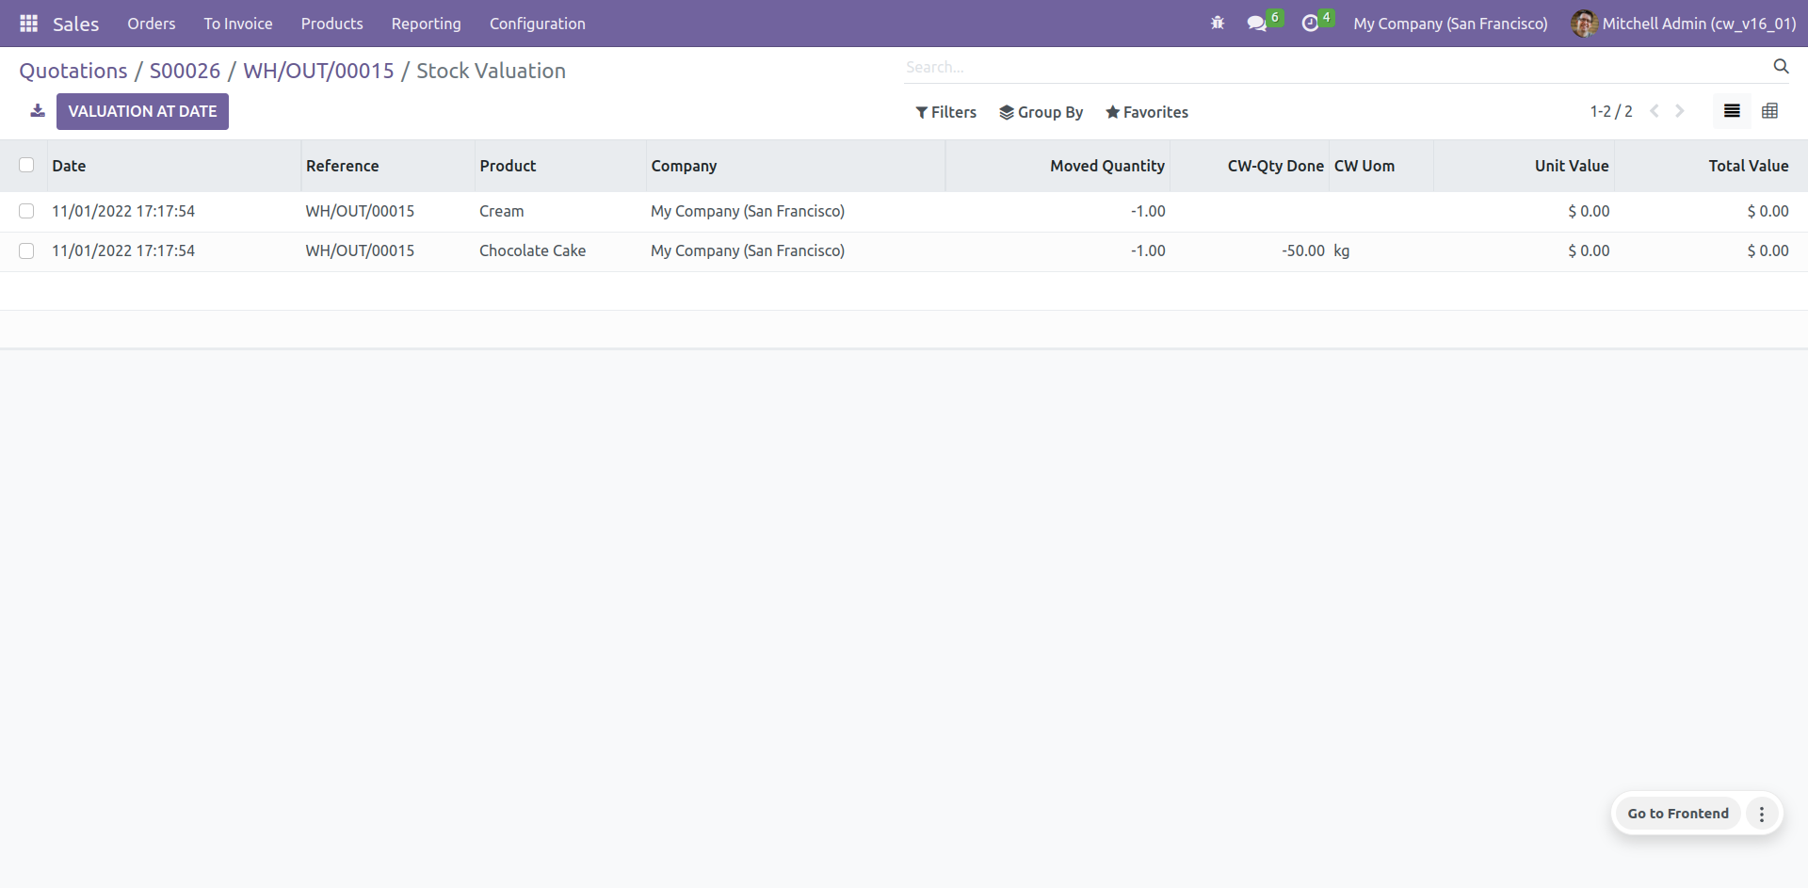Toggle the select-all header checkbox
The width and height of the screenshot is (1808, 888).
pos(26,165)
